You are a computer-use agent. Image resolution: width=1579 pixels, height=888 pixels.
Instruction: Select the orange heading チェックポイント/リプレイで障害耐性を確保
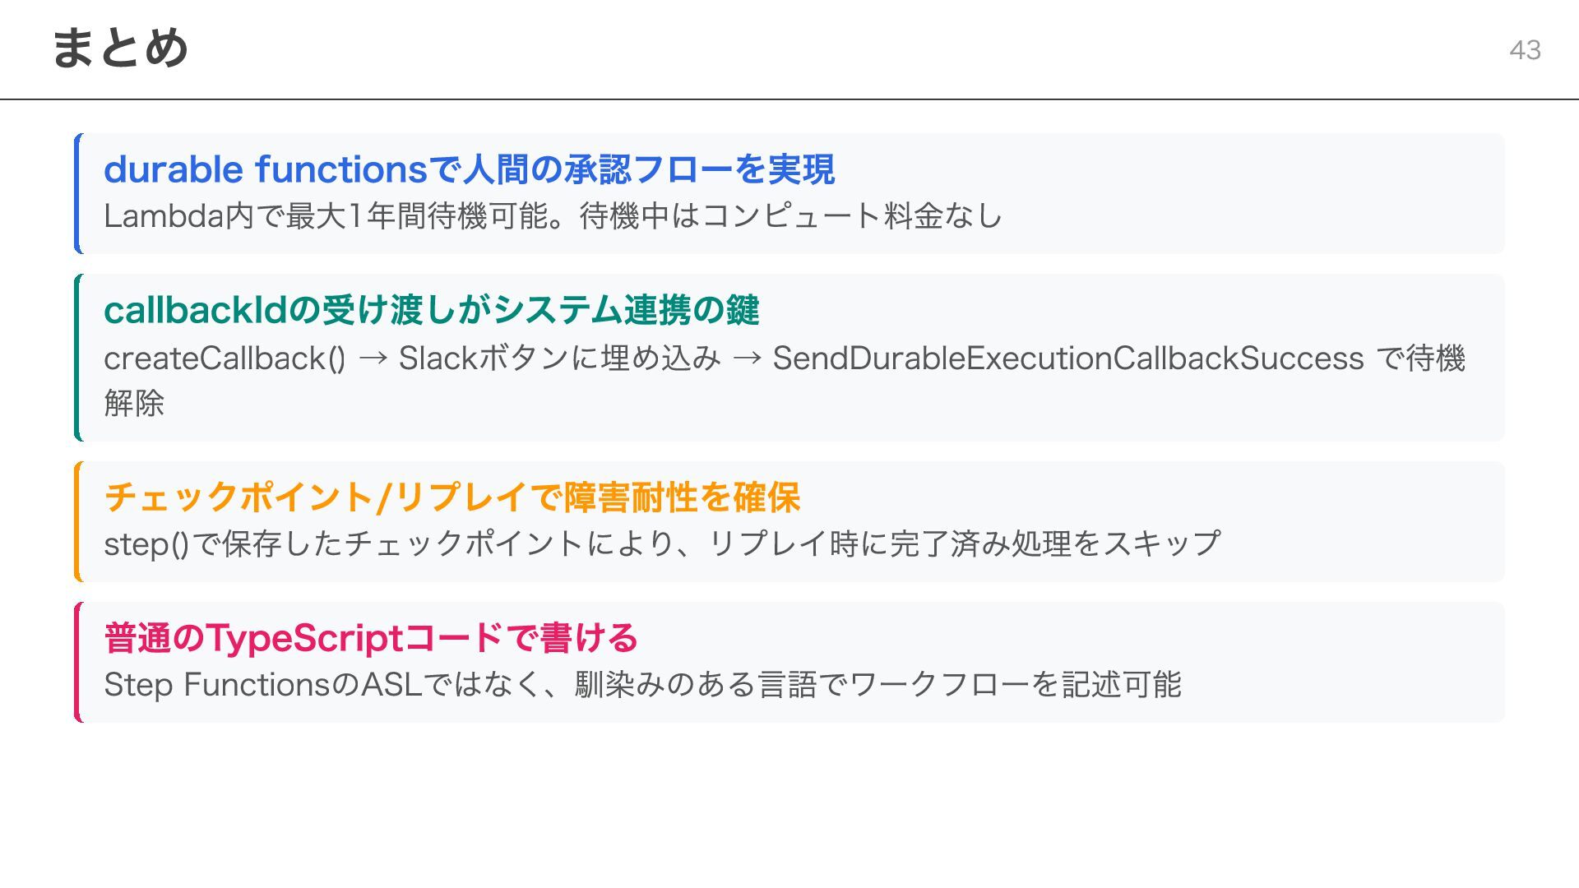451,497
